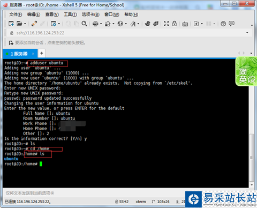Click the add current session arrow icon
This screenshot has width=257, height=208.
[x=11, y=43]
